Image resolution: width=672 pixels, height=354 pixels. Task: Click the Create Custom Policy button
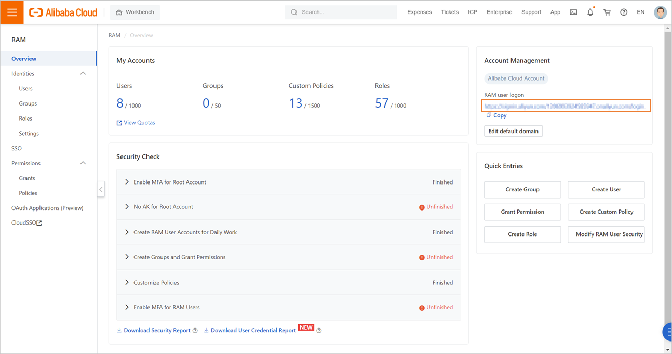point(606,212)
